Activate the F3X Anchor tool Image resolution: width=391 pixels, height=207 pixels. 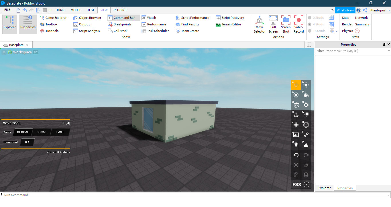pos(296,115)
